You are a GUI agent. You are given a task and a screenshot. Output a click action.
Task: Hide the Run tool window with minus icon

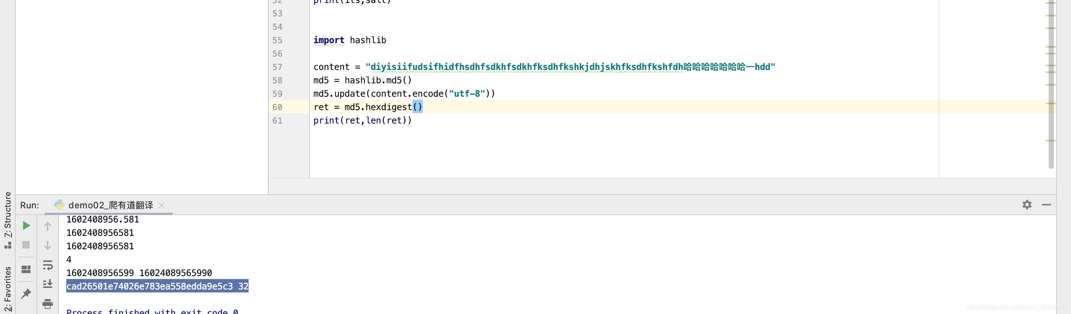coord(1046,205)
